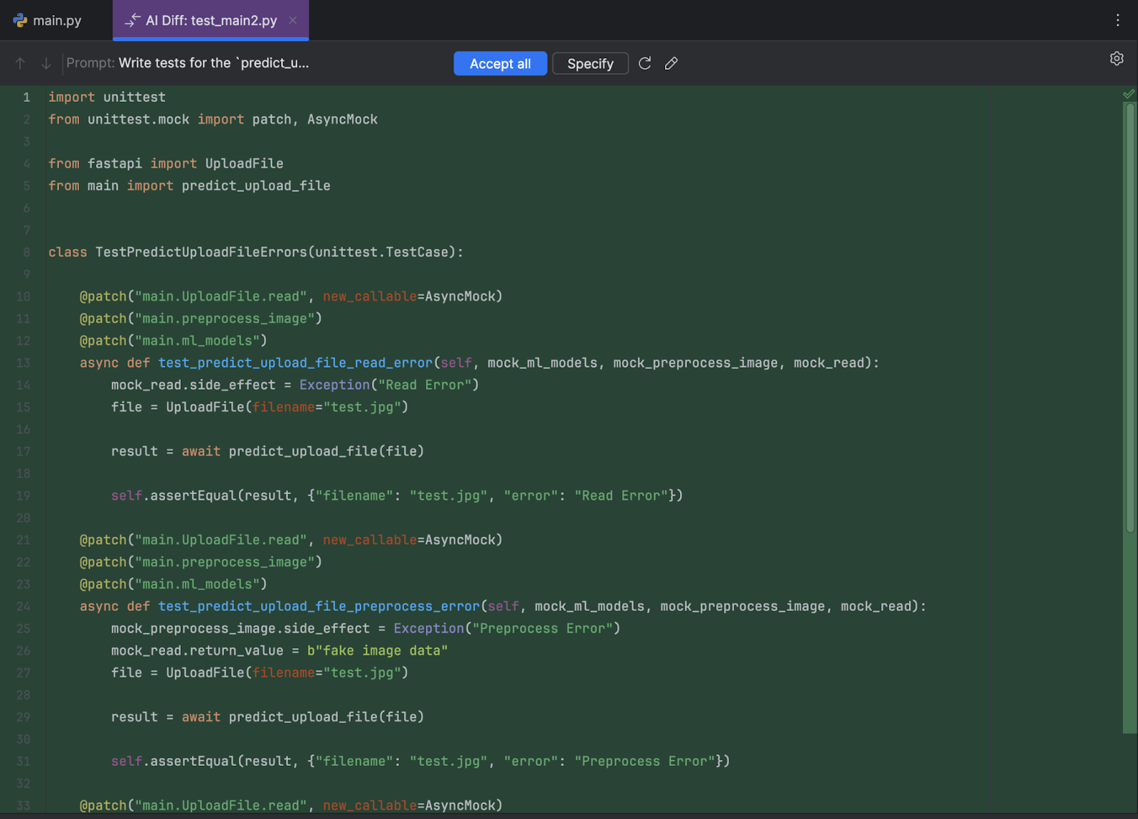This screenshot has width=1138, height=819.
Task: Edit the prompt using the pencil icon
Action: pyautogui.click(x=671, y=63)
